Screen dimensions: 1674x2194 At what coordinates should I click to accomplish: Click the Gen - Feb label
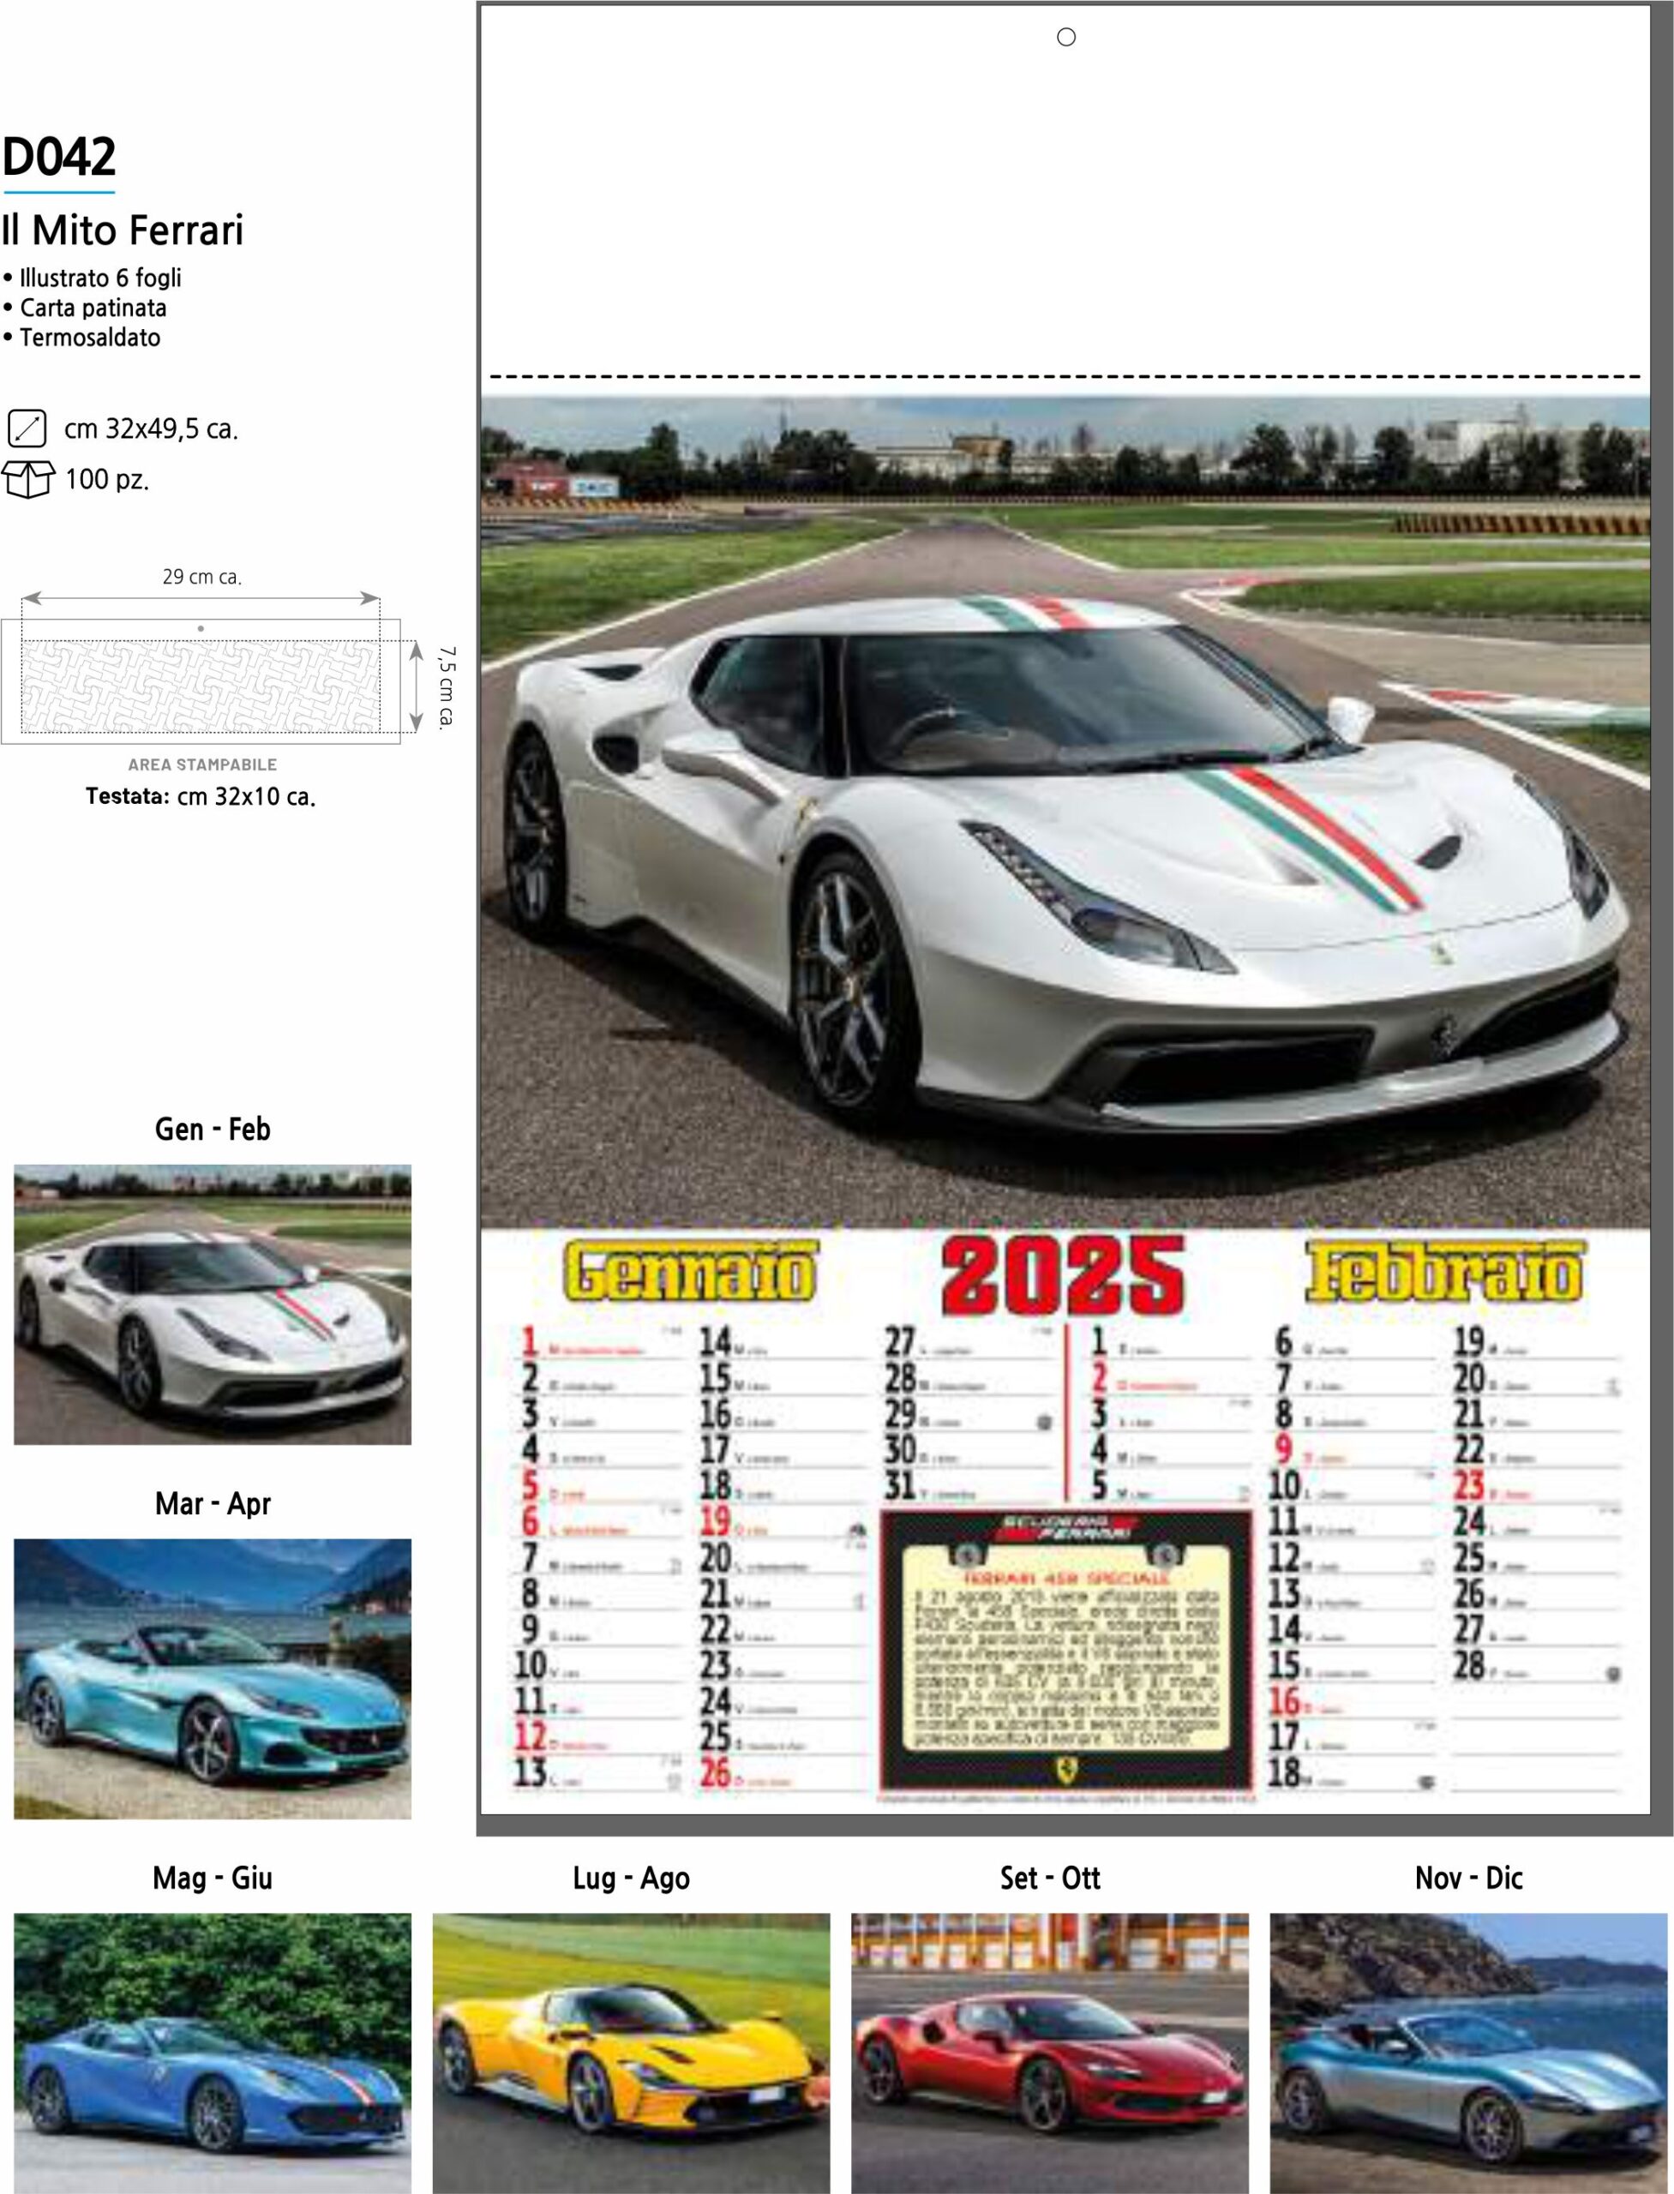pyautogui.click(x=213, y=1129)
